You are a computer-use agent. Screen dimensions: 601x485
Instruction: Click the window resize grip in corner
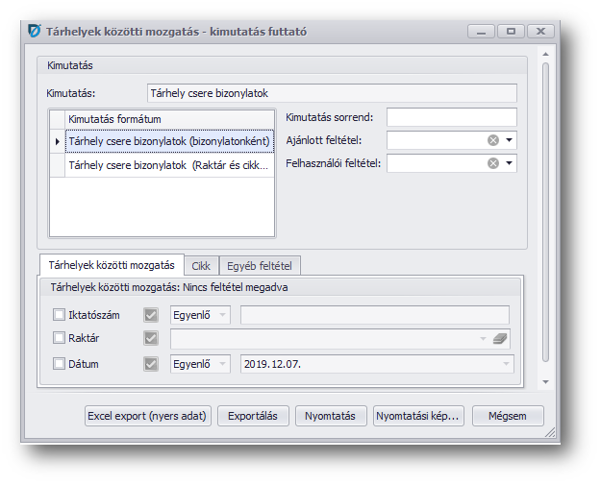[x=550, y=432]
